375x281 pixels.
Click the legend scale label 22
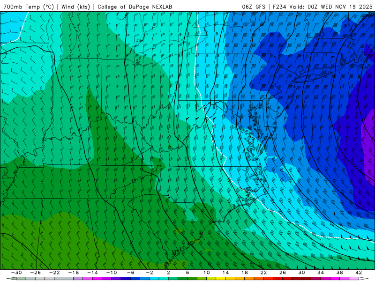263,273
